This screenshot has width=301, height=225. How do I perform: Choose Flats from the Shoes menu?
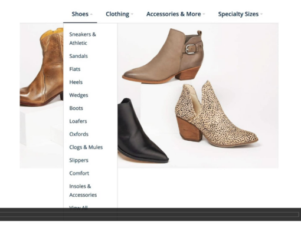pos(75,69)
